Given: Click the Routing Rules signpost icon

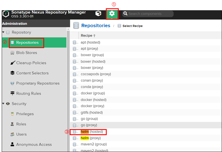Looking at the screenshot, I should click(x=12, y=93).
